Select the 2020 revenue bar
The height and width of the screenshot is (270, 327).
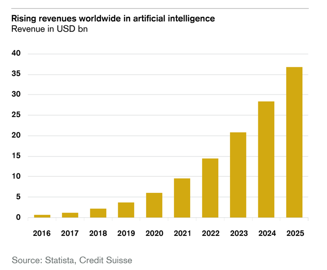[154, 205]
